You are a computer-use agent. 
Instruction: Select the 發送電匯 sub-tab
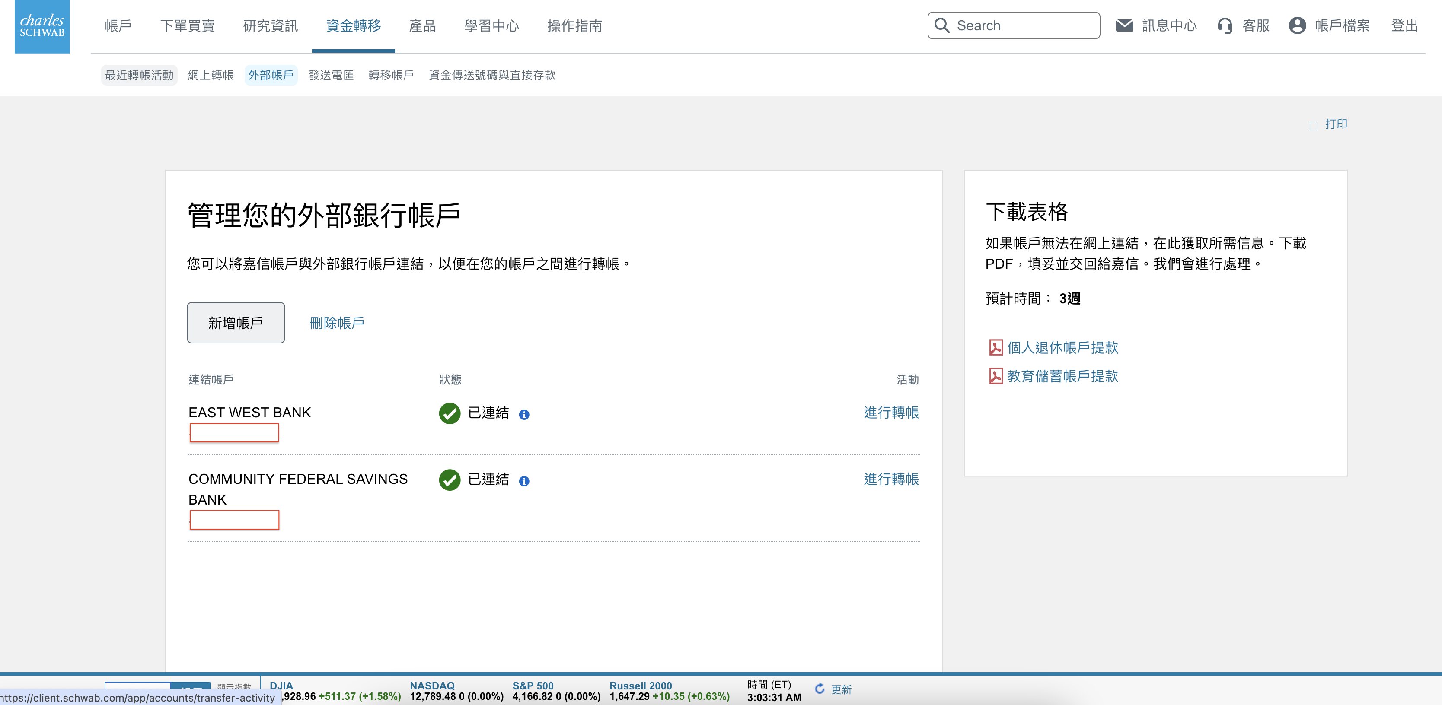[x=331, y=75]
